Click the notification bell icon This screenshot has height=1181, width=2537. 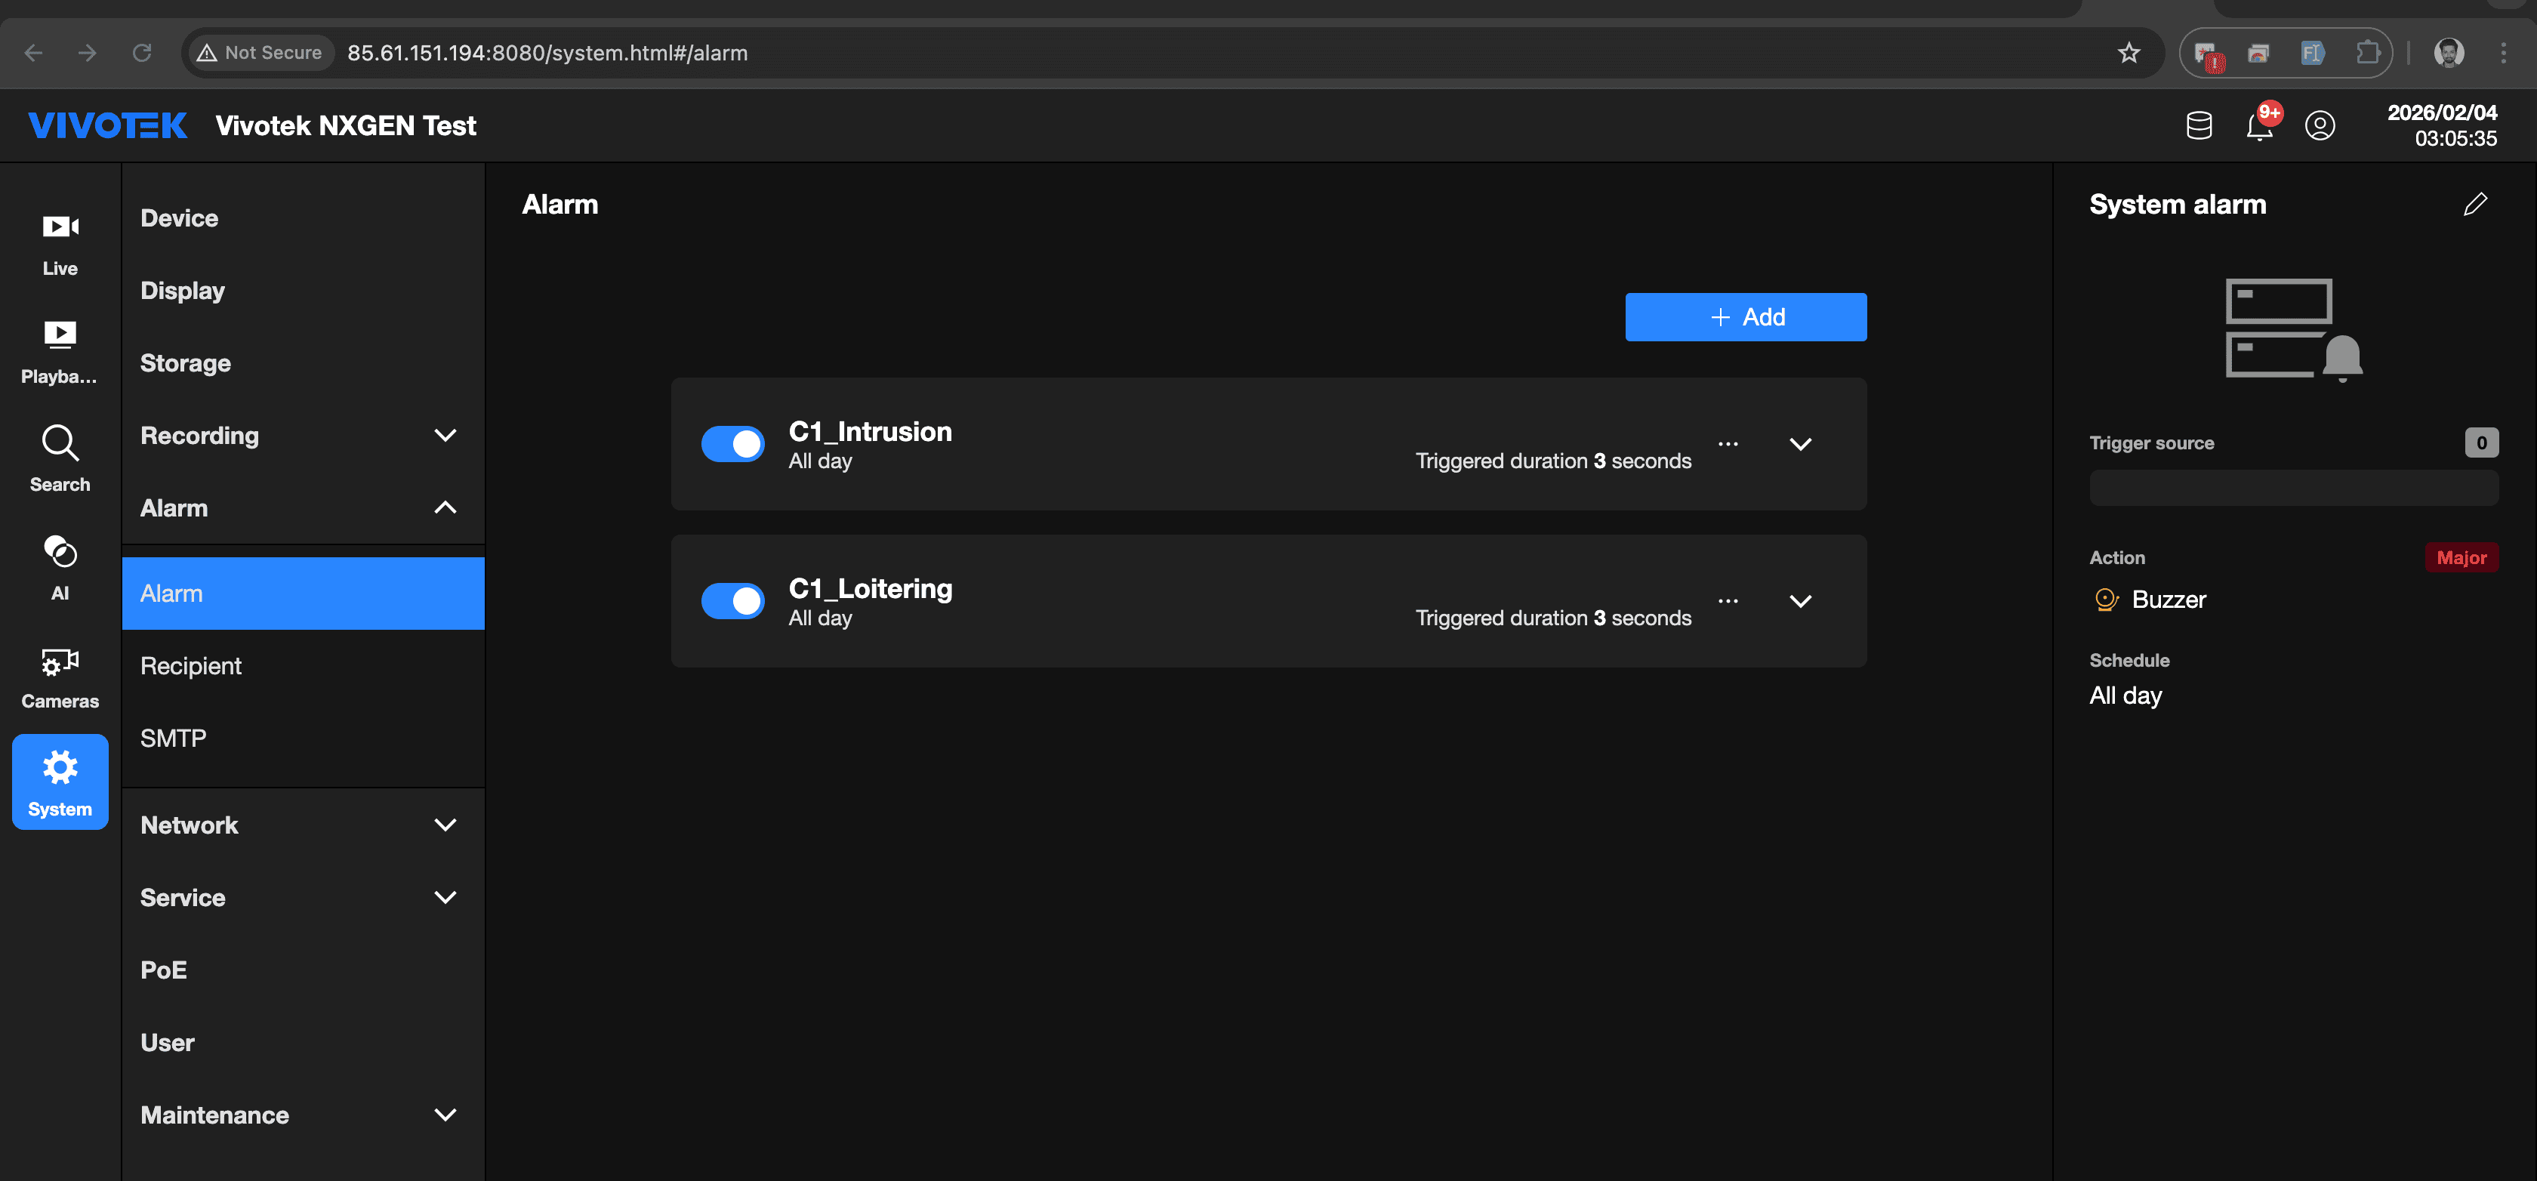[2259, 126]
